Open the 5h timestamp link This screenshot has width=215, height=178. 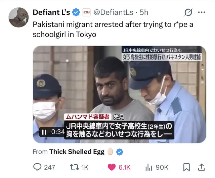(x=144, y=12)
